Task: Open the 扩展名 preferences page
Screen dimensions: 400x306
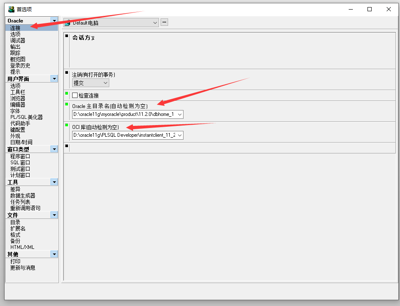Action: 18,228
